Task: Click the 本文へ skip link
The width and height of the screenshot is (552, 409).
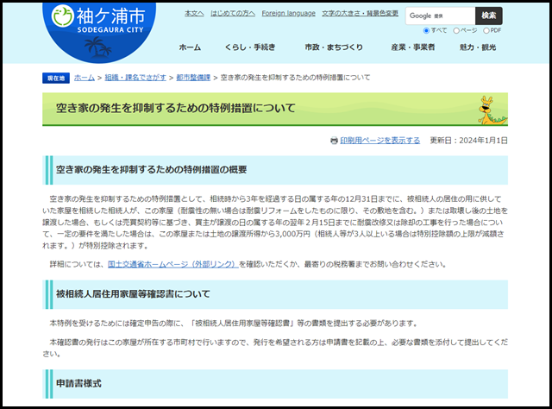Action: 194,14
